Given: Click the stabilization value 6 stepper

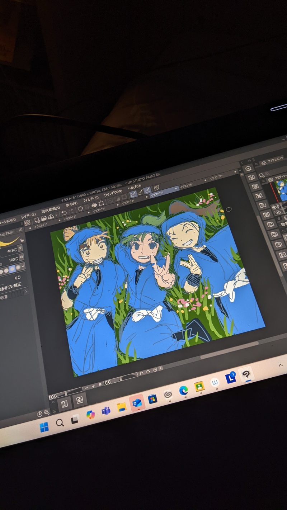Looking at the screenshot, I should 20,277.
